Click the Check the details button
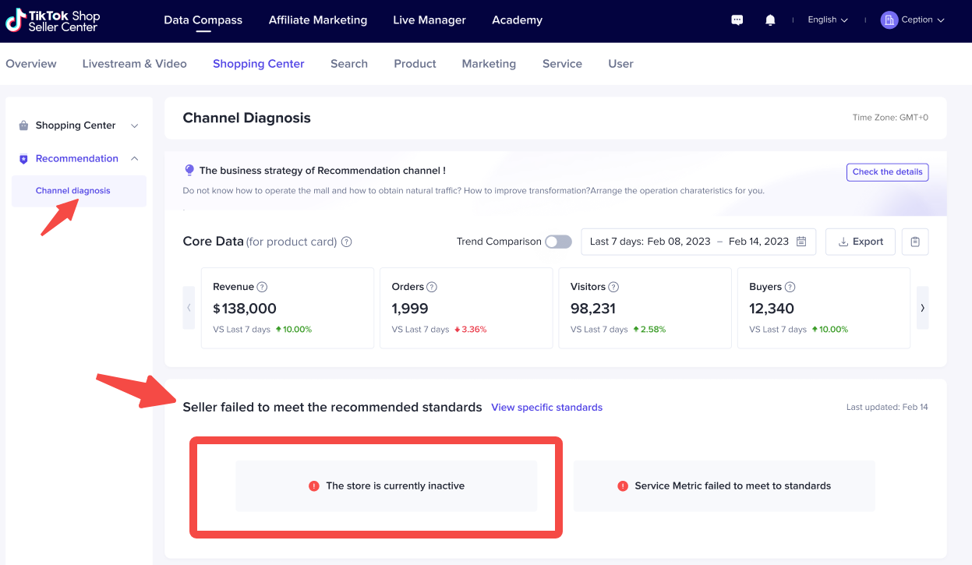 coord(887,172)
